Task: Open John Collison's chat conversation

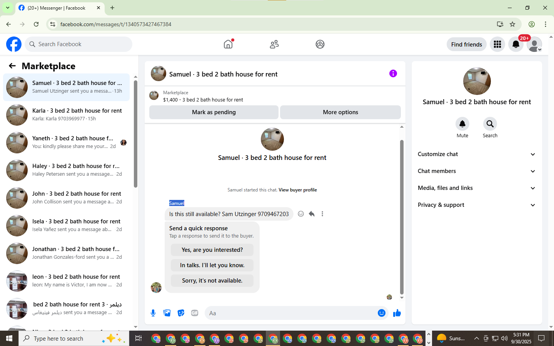Action: [66, 198]
